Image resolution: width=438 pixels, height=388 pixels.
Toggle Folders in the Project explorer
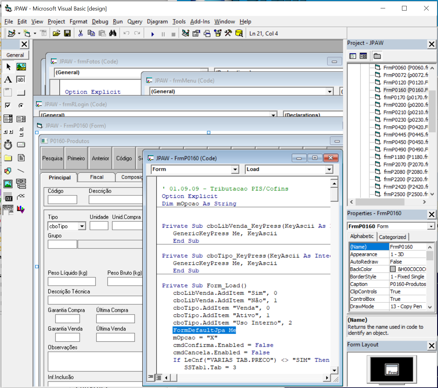(x=377, y=56)
